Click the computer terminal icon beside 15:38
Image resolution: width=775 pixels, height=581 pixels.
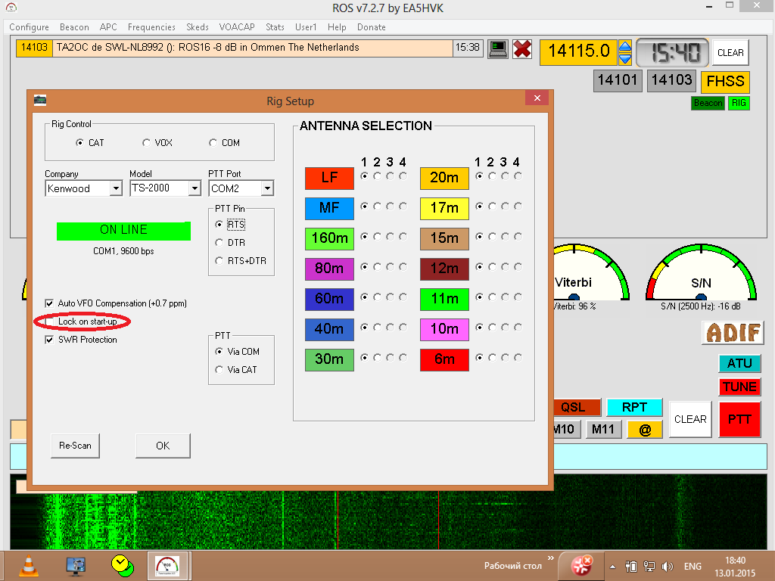(497, 49)
